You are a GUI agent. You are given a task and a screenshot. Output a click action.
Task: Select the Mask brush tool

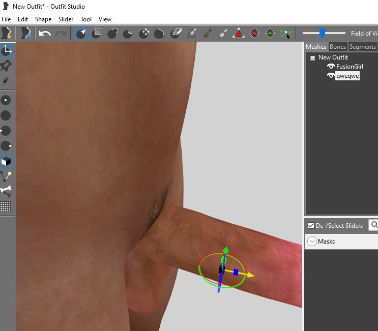coord(97,34)
